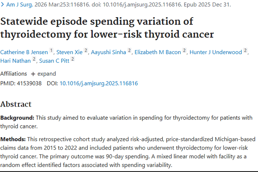Click affiliation superscript 1 after Jensen
258x172 pixels.
click(x=51, y=51)
